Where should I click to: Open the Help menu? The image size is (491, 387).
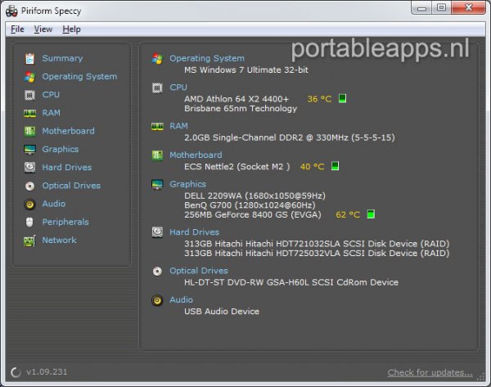71,29
